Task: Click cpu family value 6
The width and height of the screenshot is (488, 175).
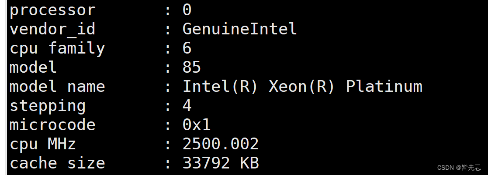Action: 187,48
